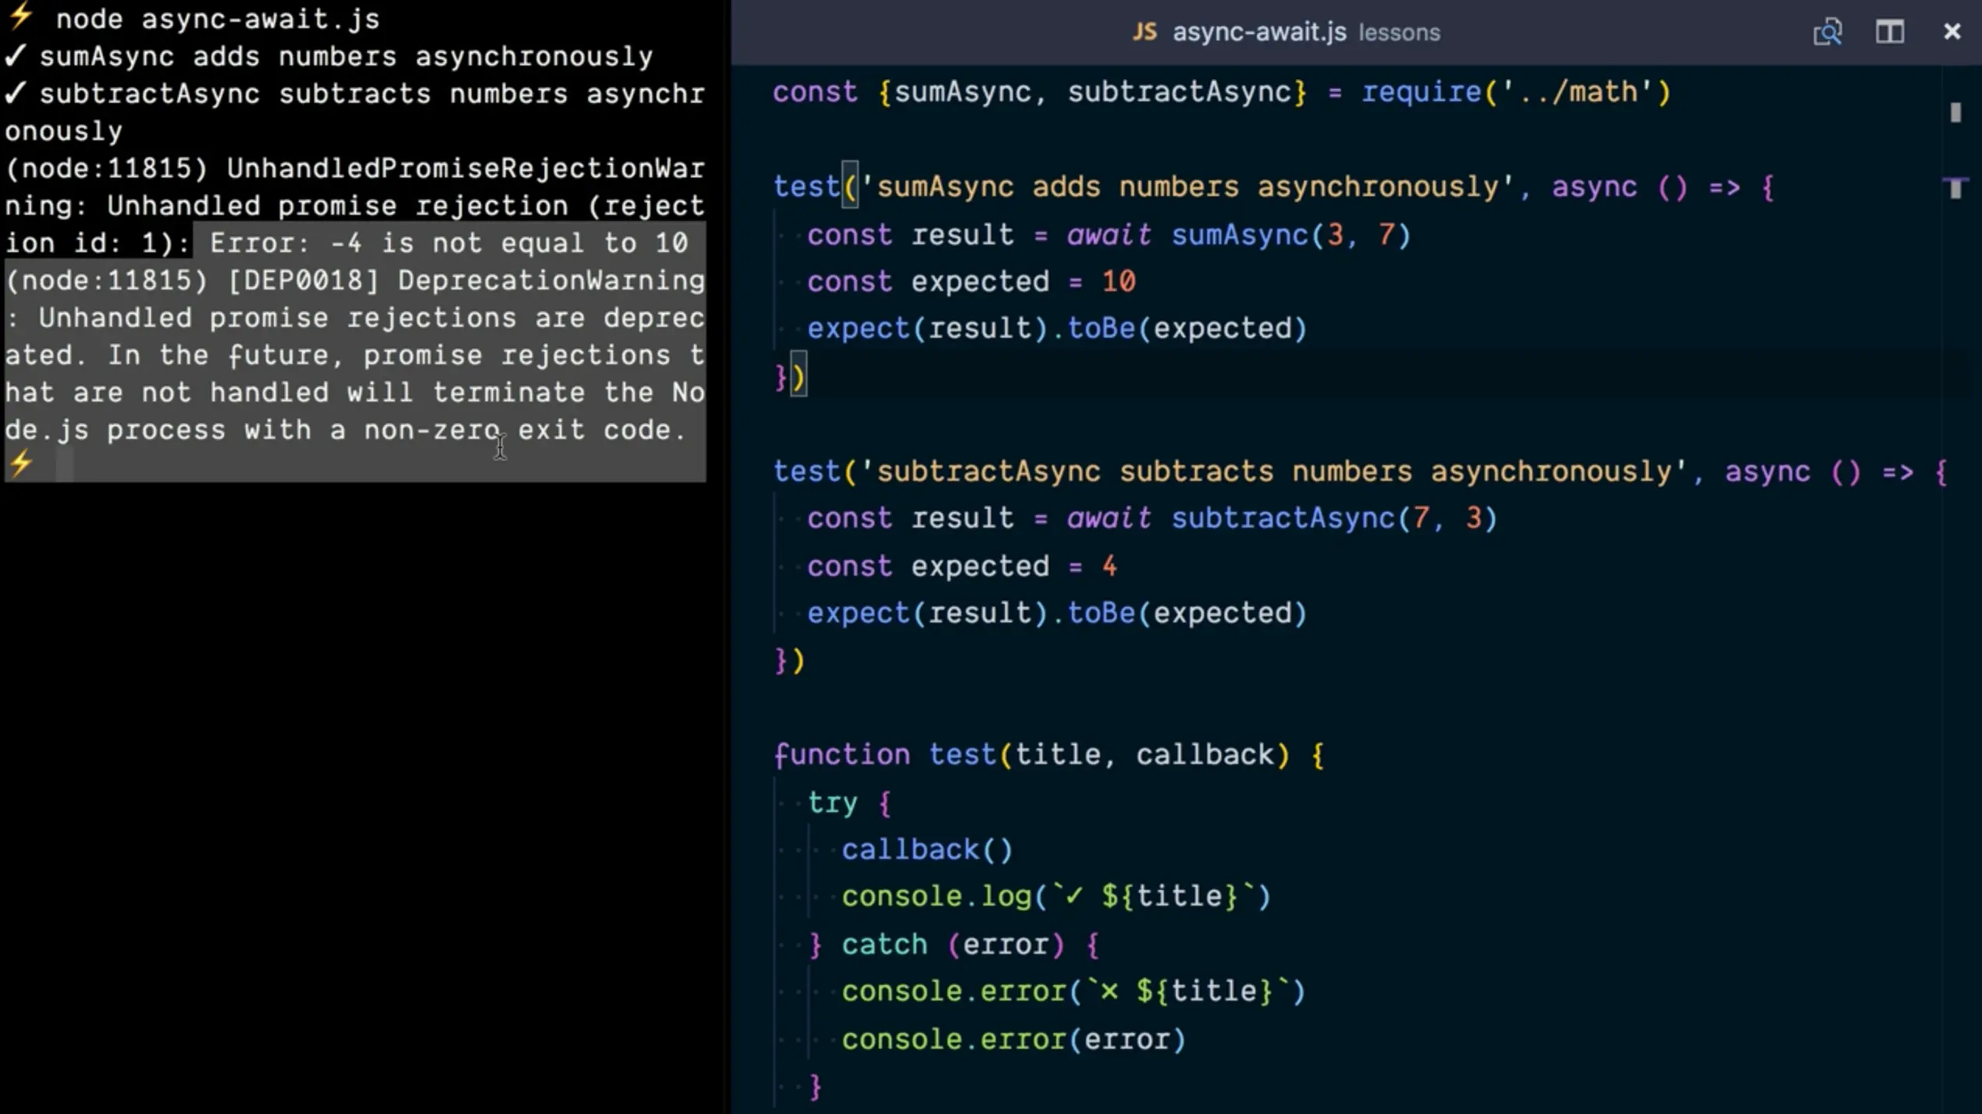Click the checkmark beside 'subtractAsync subtracts numbers'
This screenshot has width=1982, height=1114.
[x=16, y=93]
